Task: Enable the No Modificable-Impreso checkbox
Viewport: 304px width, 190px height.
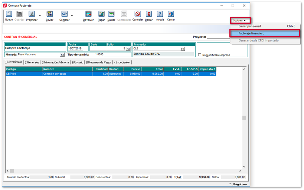Action: [200, 55]
